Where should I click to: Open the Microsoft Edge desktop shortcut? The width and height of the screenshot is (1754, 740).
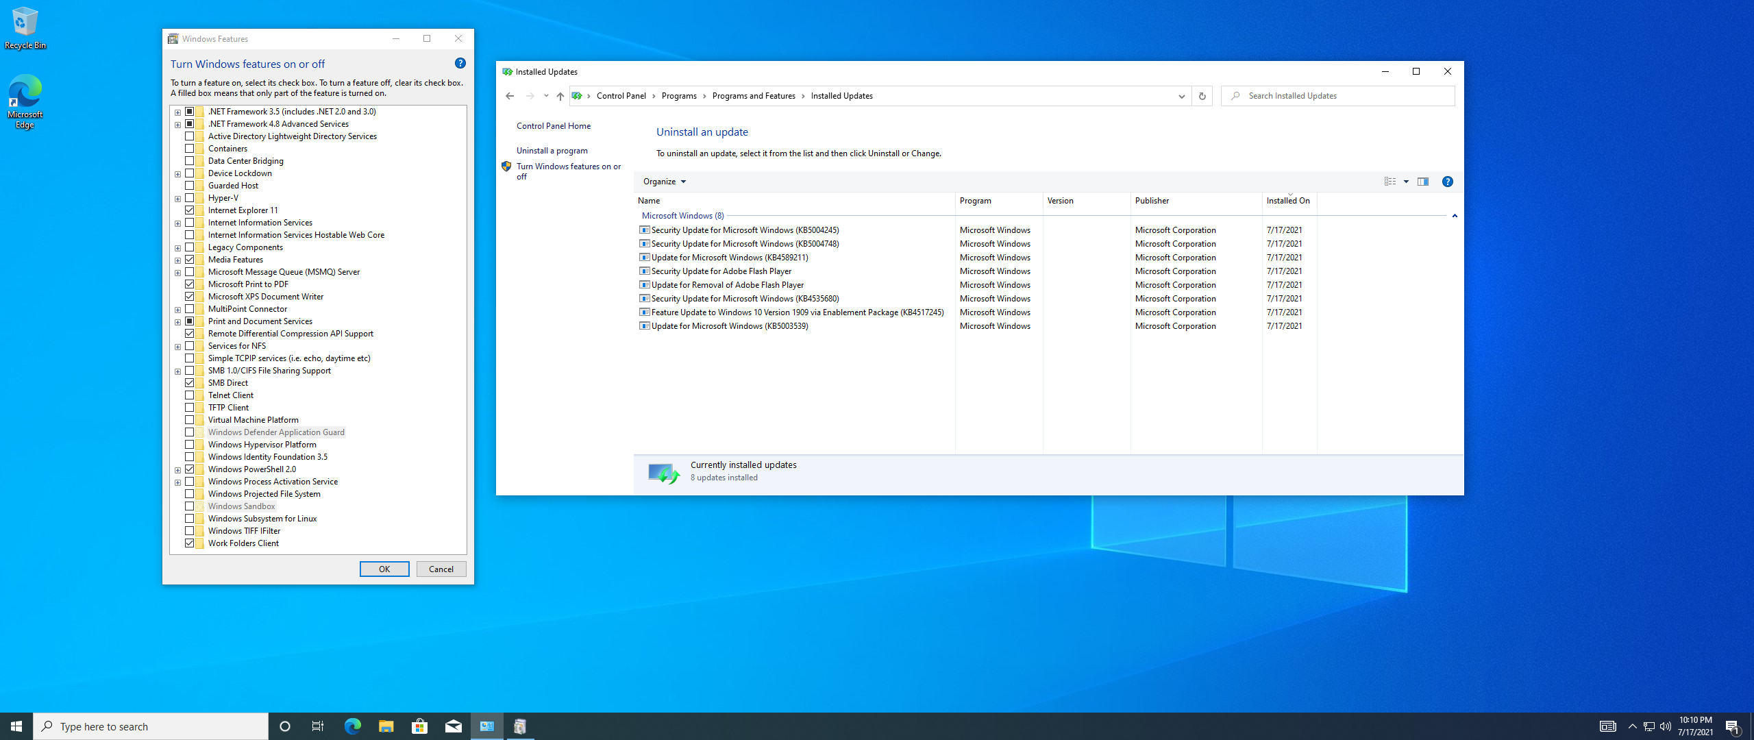(25, 101)
